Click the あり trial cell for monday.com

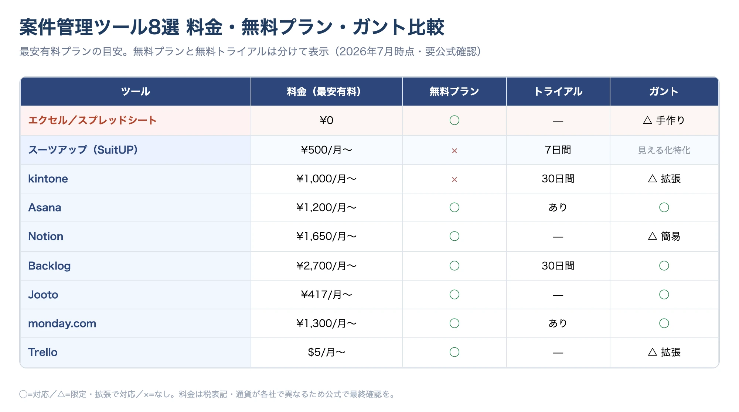558,323
